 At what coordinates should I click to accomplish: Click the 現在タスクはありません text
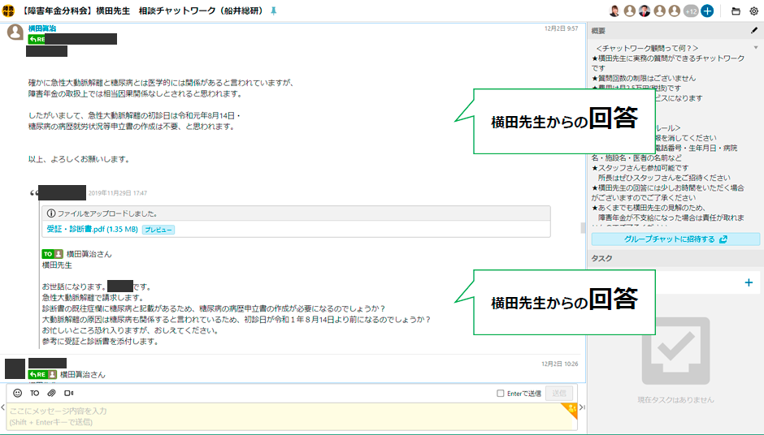point(675,400)
